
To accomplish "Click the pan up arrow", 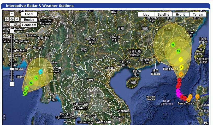I will (12, 14).
